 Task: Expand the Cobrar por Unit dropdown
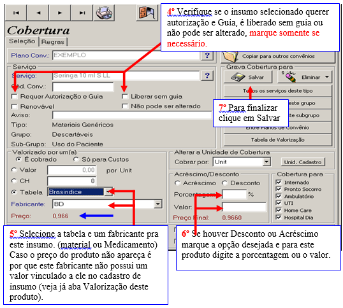(266, 162)
